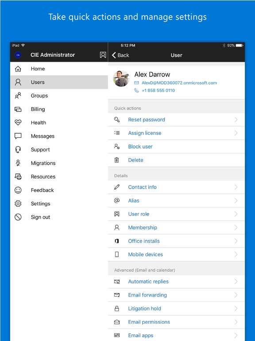This screenshot has height=341, width=255.
Task: Click the Litigation hold padlock icon
Action: pyautogui.click(x=117, y=309)
